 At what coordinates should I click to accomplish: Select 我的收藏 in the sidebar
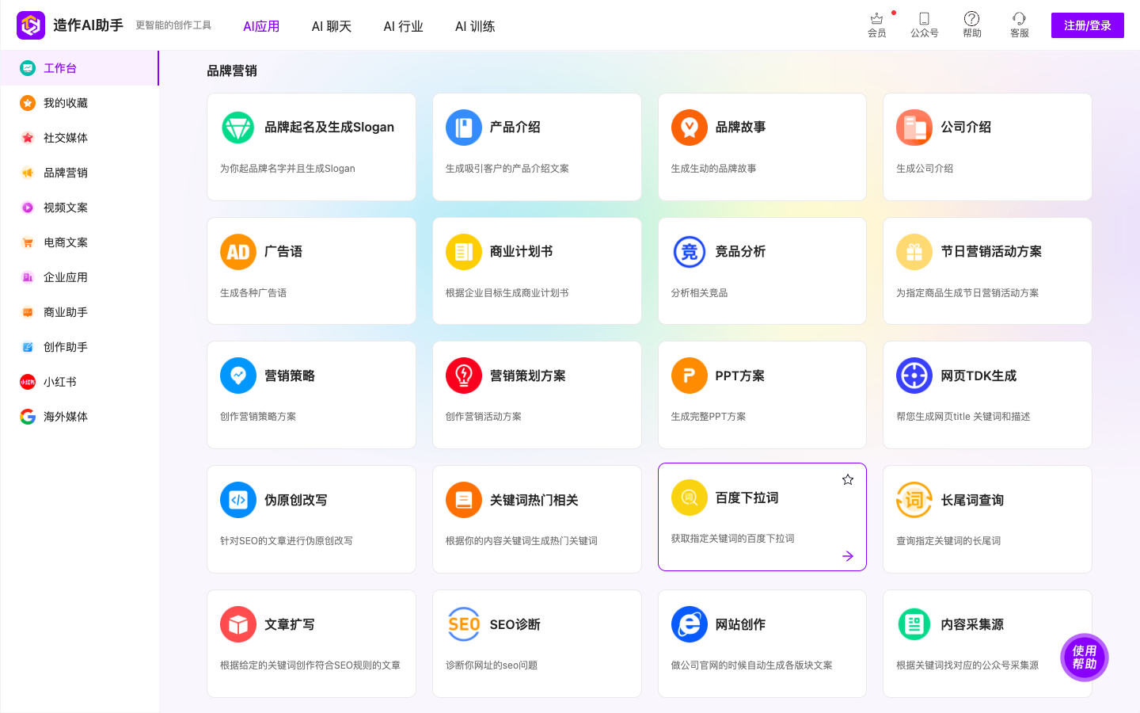click(79, 103)
